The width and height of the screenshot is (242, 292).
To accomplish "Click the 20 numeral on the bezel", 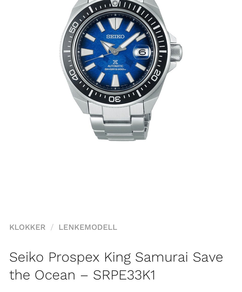I will click(x=156, y=75).
